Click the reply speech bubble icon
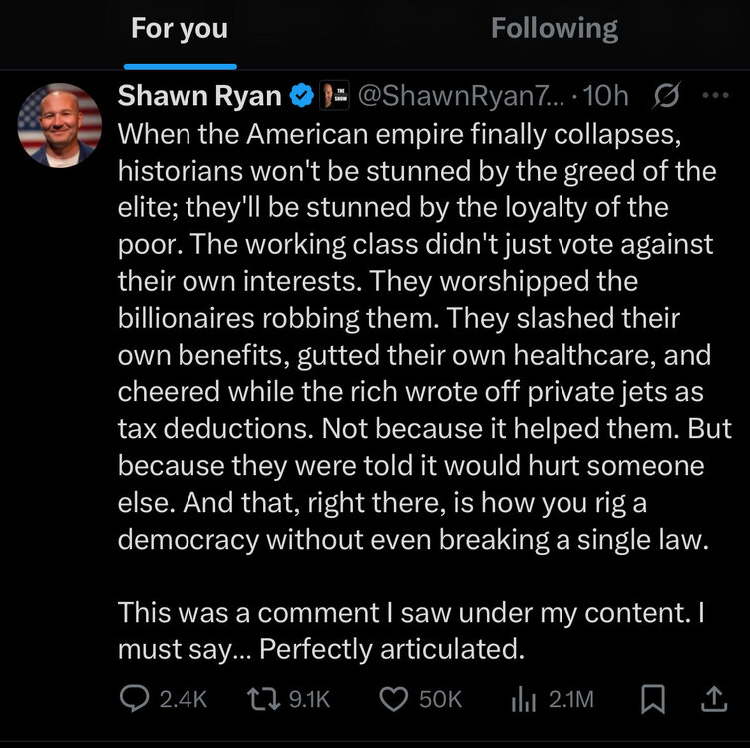This screenshot has height=748, width=750. [x=134, y=700]
